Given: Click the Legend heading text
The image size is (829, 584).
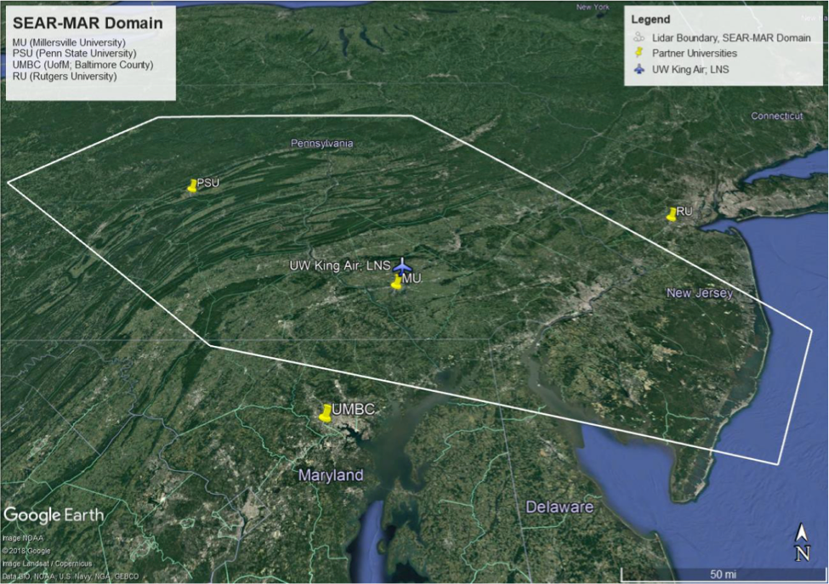Looking at the screenshot, I should click(x=650, y=20).
